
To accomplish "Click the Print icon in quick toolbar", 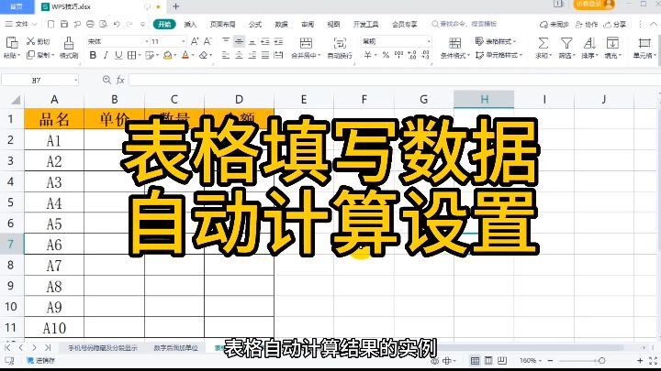I will click(90, 24).
